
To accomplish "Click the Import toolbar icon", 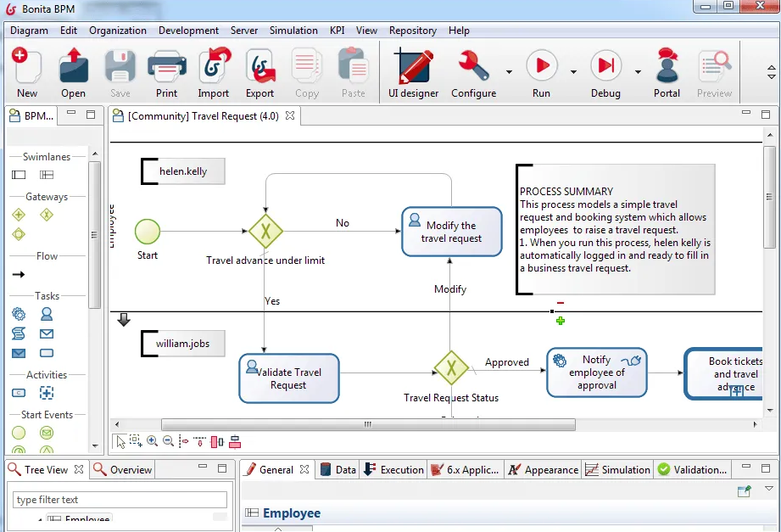I will click(214, 66).
